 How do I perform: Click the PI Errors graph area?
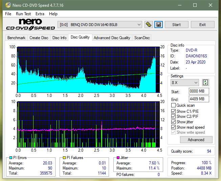pyautogui.click(x=88, y=70)
